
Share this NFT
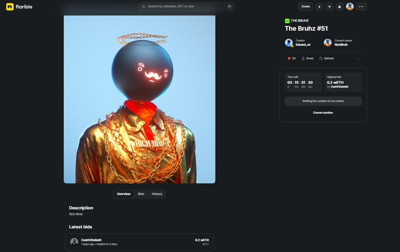click(307, 59)
